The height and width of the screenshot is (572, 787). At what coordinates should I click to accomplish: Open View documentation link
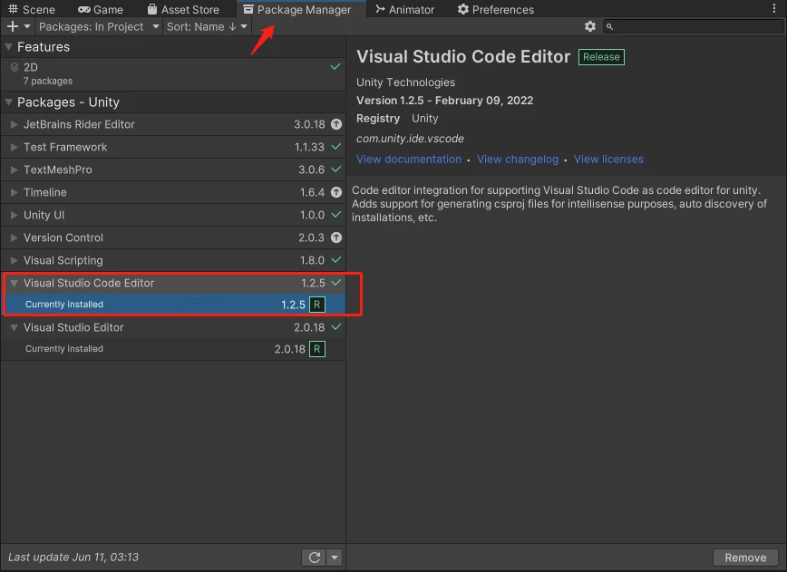coord(409,159)
